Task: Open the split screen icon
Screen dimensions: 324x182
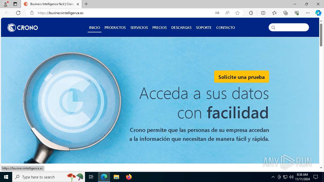Action: [263, 13]
